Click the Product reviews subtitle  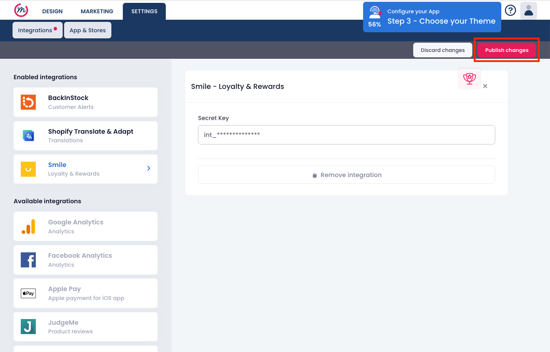(x=71, y=332)
